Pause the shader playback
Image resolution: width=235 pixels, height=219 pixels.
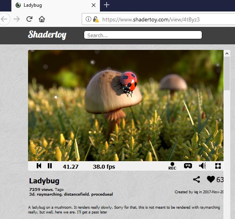coord(50,166)
